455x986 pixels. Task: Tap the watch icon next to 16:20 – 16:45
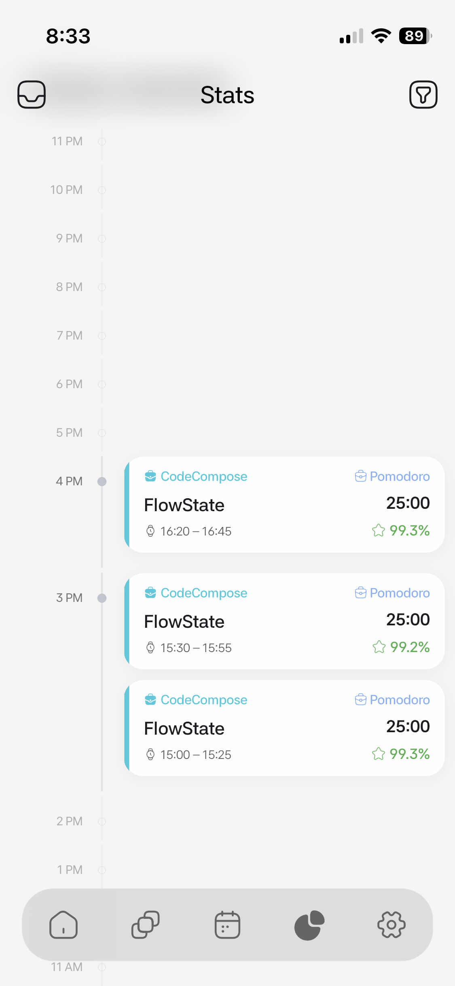[151, 531]
